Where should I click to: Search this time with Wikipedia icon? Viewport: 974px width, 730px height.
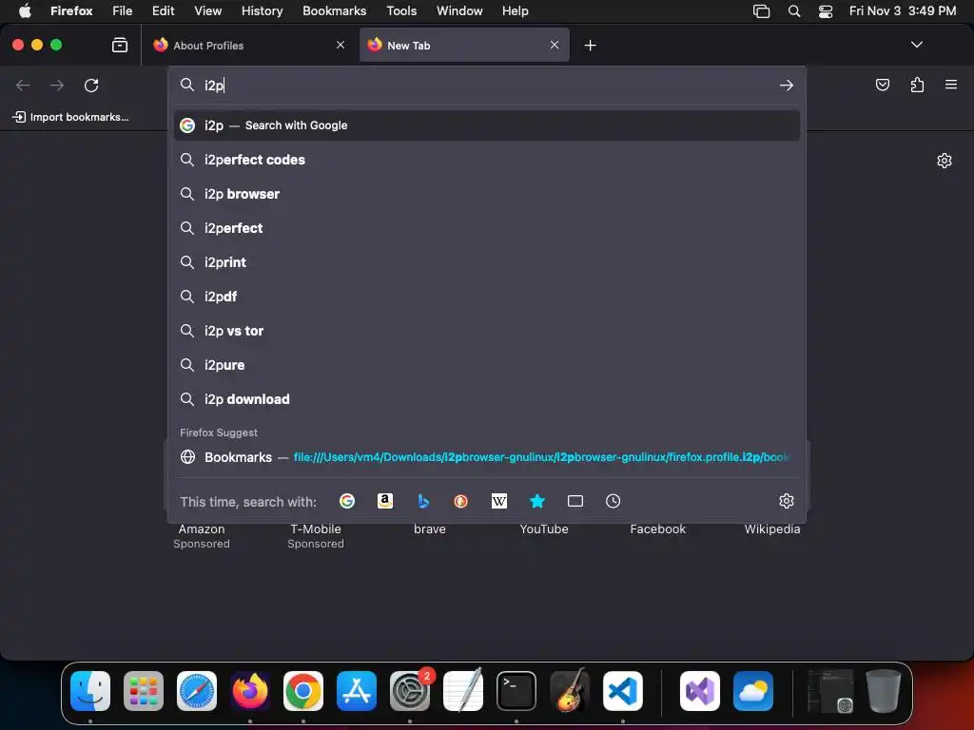pos(498,501)
